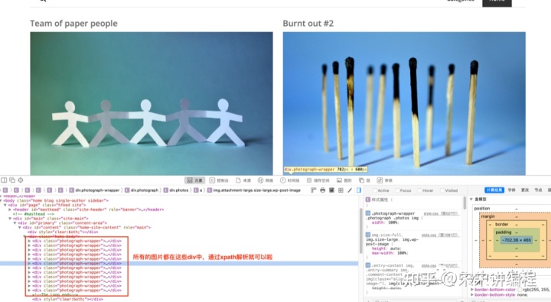Expand the header masthead node
The height and width of the screenshot is (302, 551).
click(10, 209)
